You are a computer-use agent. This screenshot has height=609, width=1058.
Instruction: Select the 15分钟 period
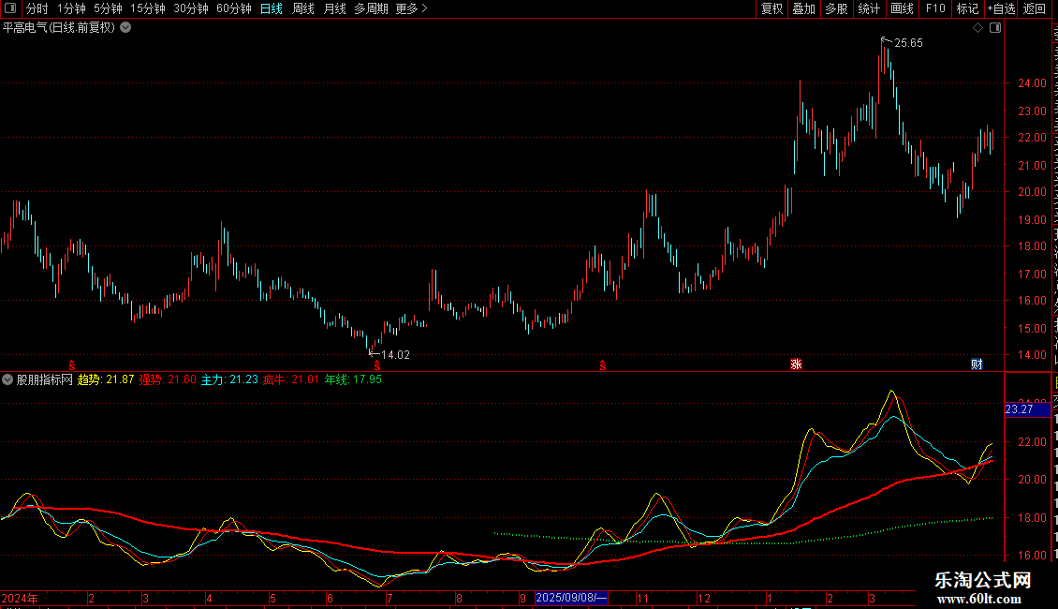pyautogui.click(x=148, y=8)
